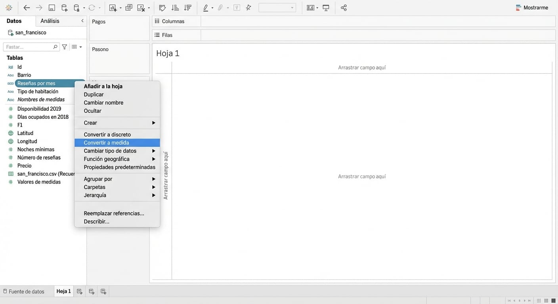Click the share workbook icon
Image resolution: width=558 pixels, height=304 pixels.
click(x=344, y=8)
